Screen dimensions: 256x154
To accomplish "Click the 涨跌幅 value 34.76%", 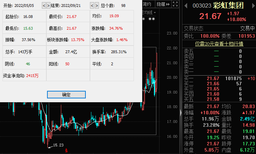I will pyautogui.click(x=116, y=28).
